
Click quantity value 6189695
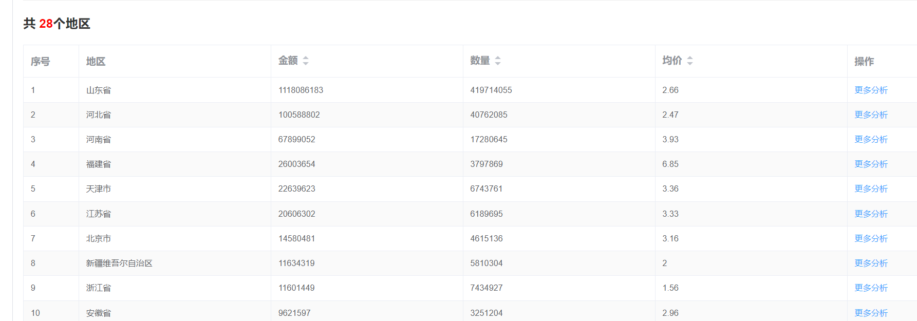486,214
